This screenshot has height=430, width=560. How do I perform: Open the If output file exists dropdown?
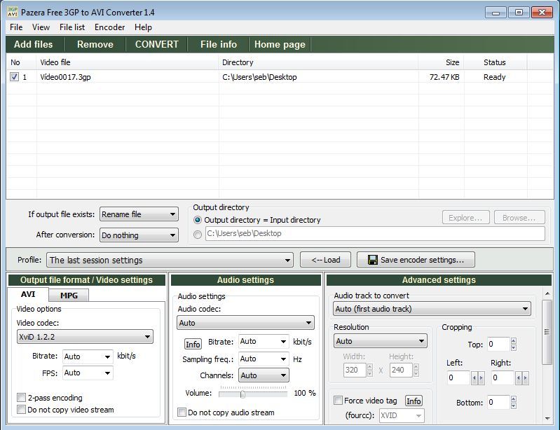point(139,214)
